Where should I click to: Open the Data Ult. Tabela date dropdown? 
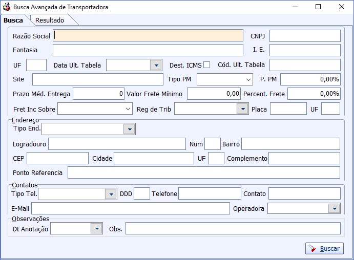156,65
